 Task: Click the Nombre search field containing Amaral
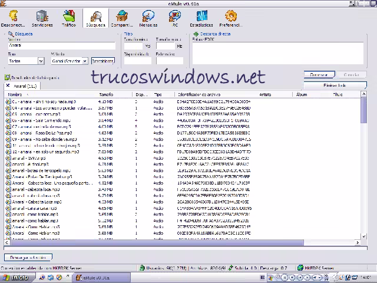61,45
